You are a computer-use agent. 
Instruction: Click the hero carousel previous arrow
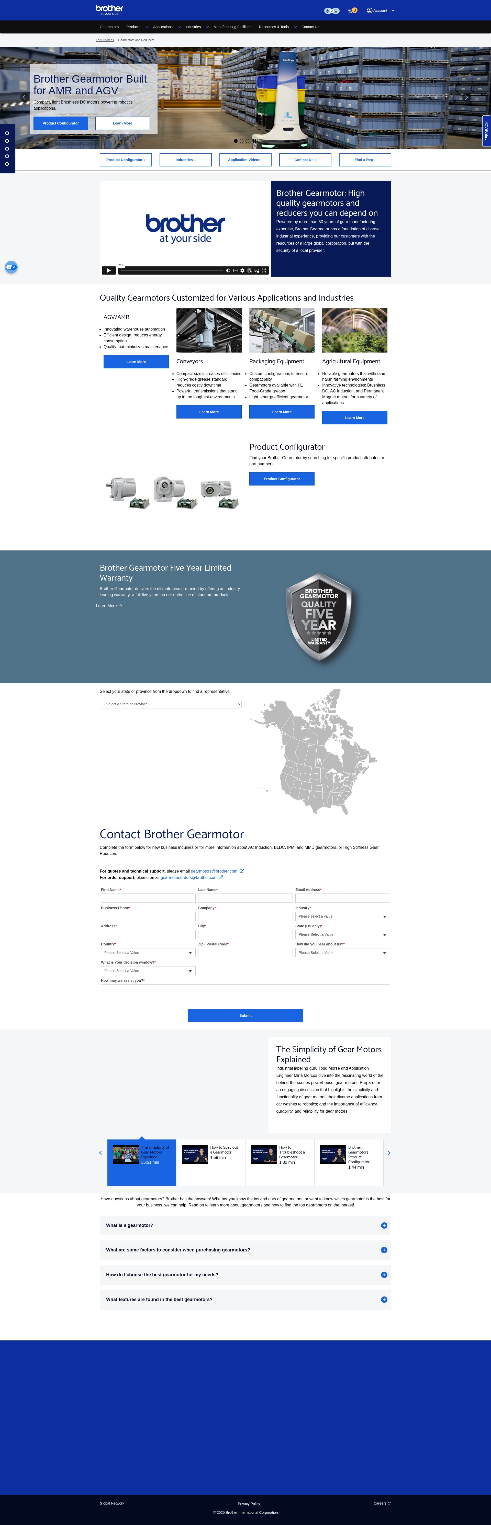pos(24,97)
